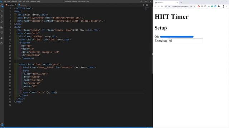
Task: Follow the static/css/styles.css link in code
Action: click(x=66, y=18)
